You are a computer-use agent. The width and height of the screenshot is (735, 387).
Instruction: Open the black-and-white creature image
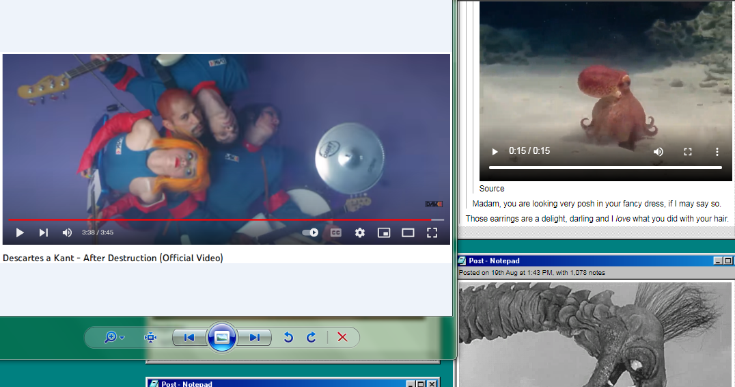tap(596, 334)
